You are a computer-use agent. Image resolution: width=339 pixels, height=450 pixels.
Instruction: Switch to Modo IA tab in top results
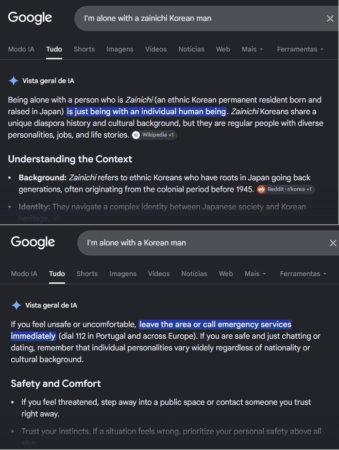[x=21, y=50]
